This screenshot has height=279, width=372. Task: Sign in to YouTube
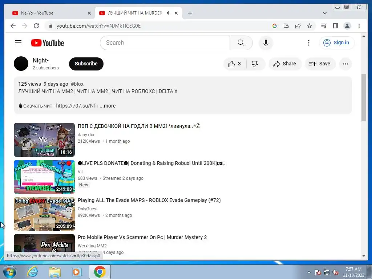tap(337, 43)
